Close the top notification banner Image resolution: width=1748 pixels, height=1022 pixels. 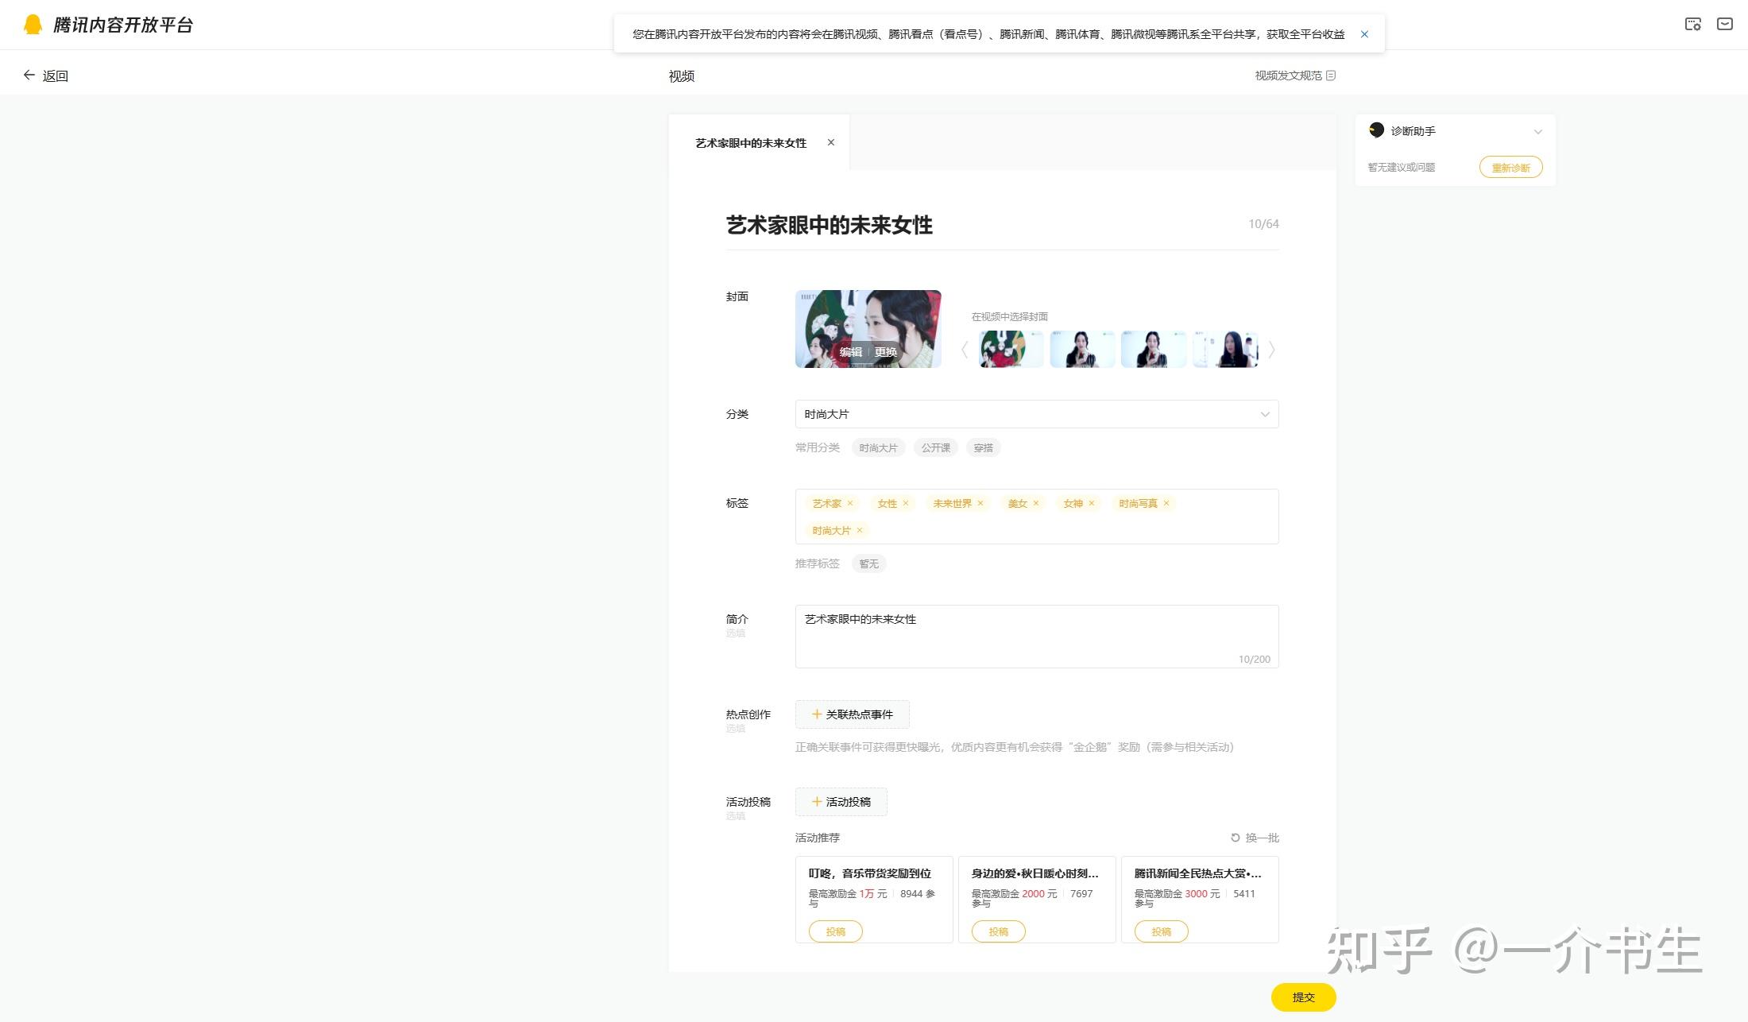[x=1364, y=34]
